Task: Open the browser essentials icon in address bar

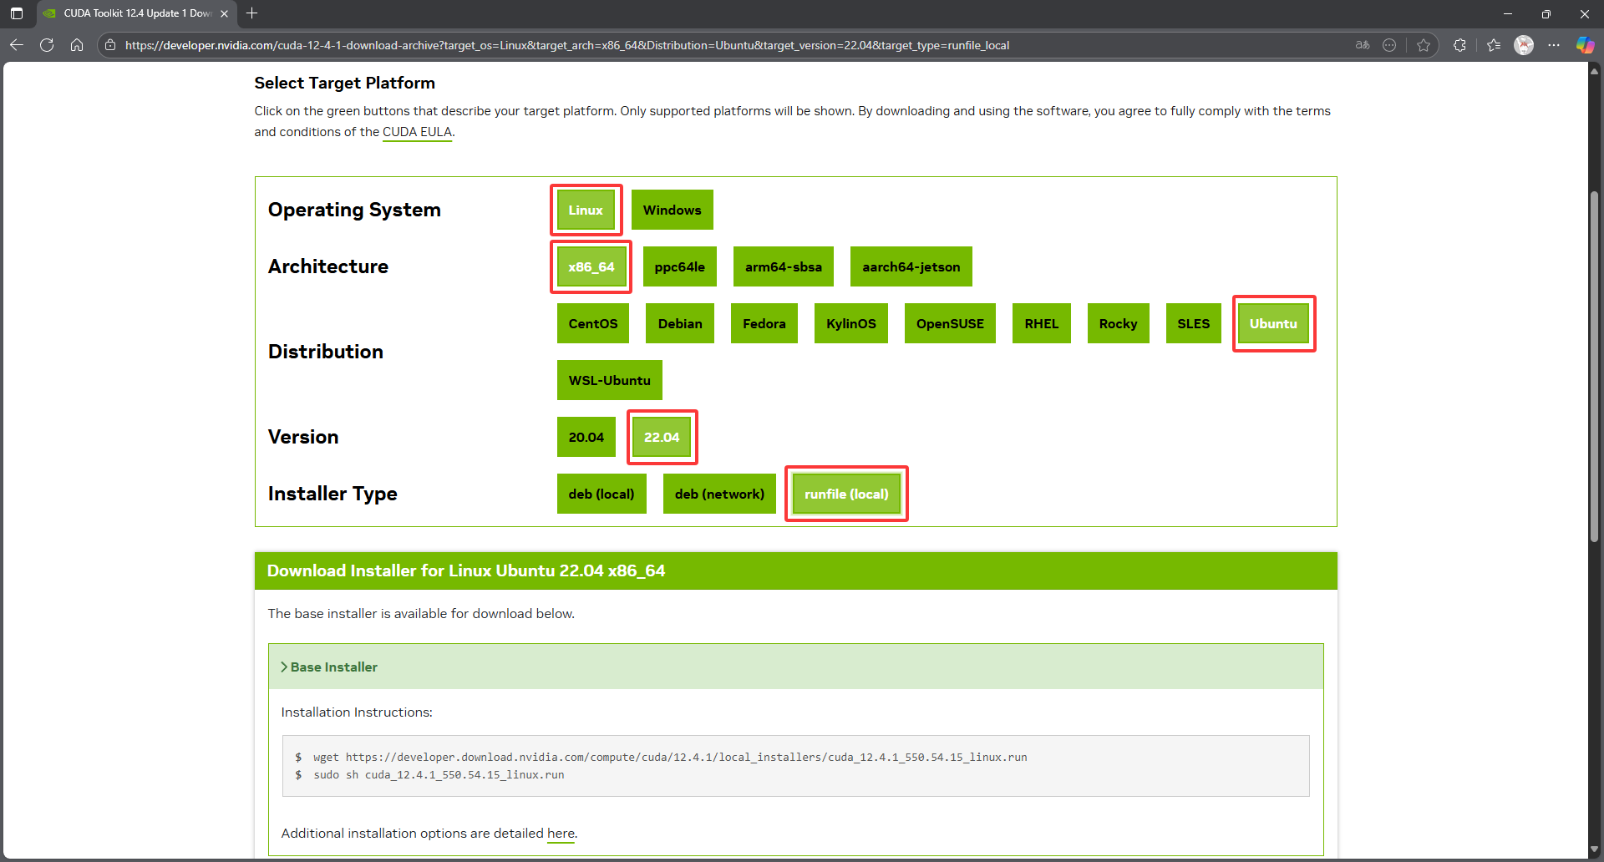Action: point(1389,45)
